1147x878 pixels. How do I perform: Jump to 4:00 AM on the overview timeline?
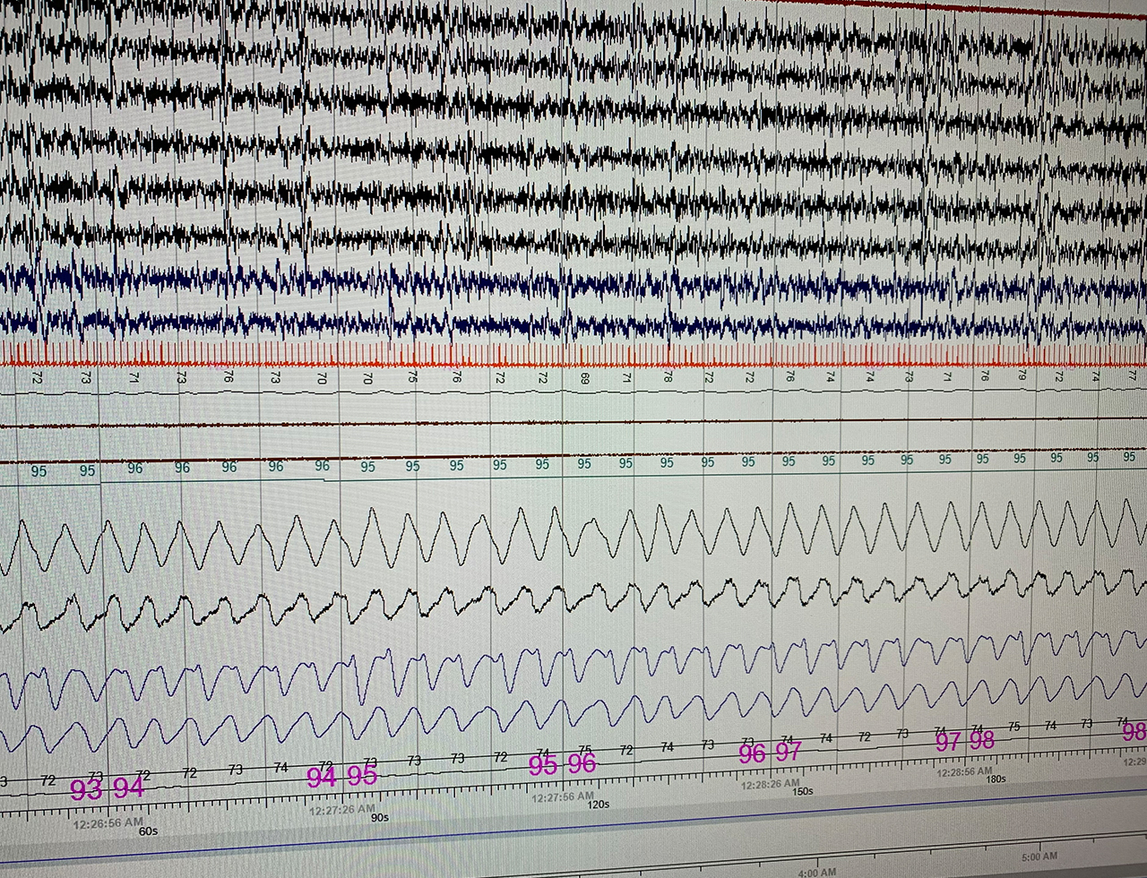pos(816,872)
